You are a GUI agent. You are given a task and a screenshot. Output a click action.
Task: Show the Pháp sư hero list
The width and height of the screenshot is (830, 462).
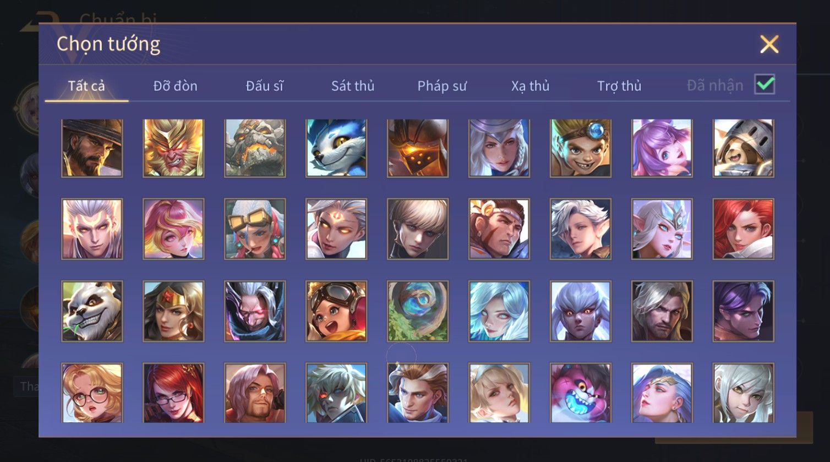[442, 86]
